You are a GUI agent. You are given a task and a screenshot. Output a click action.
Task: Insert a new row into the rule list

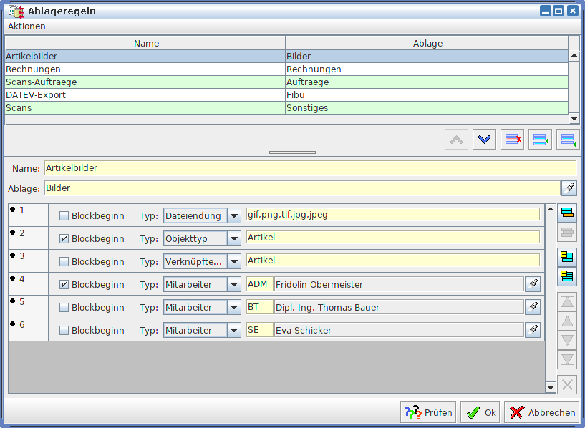coord(539,140)
